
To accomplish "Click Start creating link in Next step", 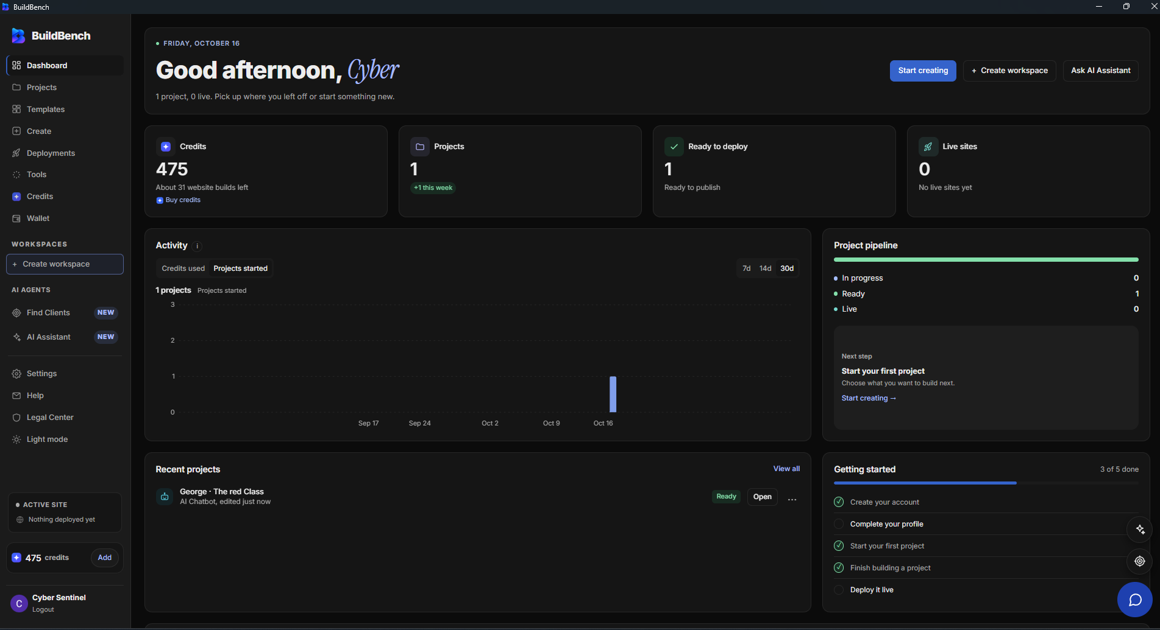I will (x=869, y=398).
